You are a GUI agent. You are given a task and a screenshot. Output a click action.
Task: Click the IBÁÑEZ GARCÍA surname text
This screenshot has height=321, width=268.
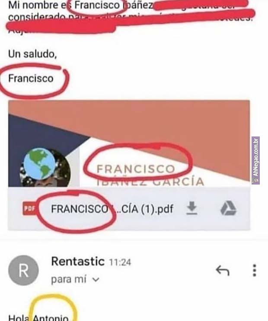tap(150, 182)
